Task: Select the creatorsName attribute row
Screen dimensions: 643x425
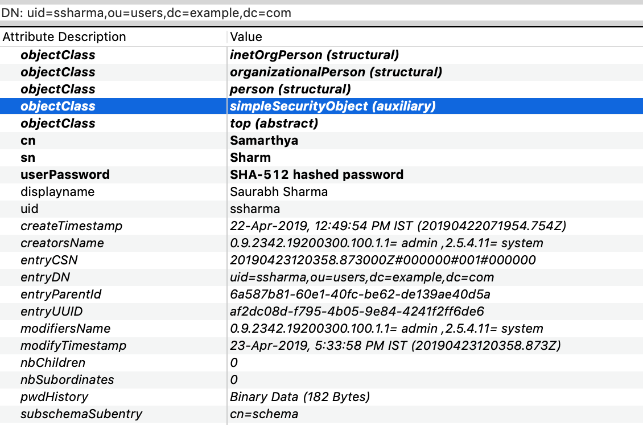Action: tap(228, 243)
